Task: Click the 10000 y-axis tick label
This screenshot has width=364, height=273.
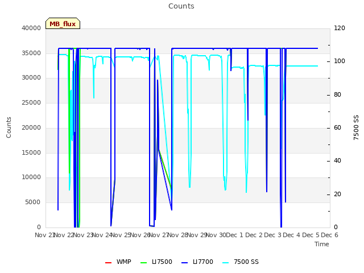Action: (31, 177)
